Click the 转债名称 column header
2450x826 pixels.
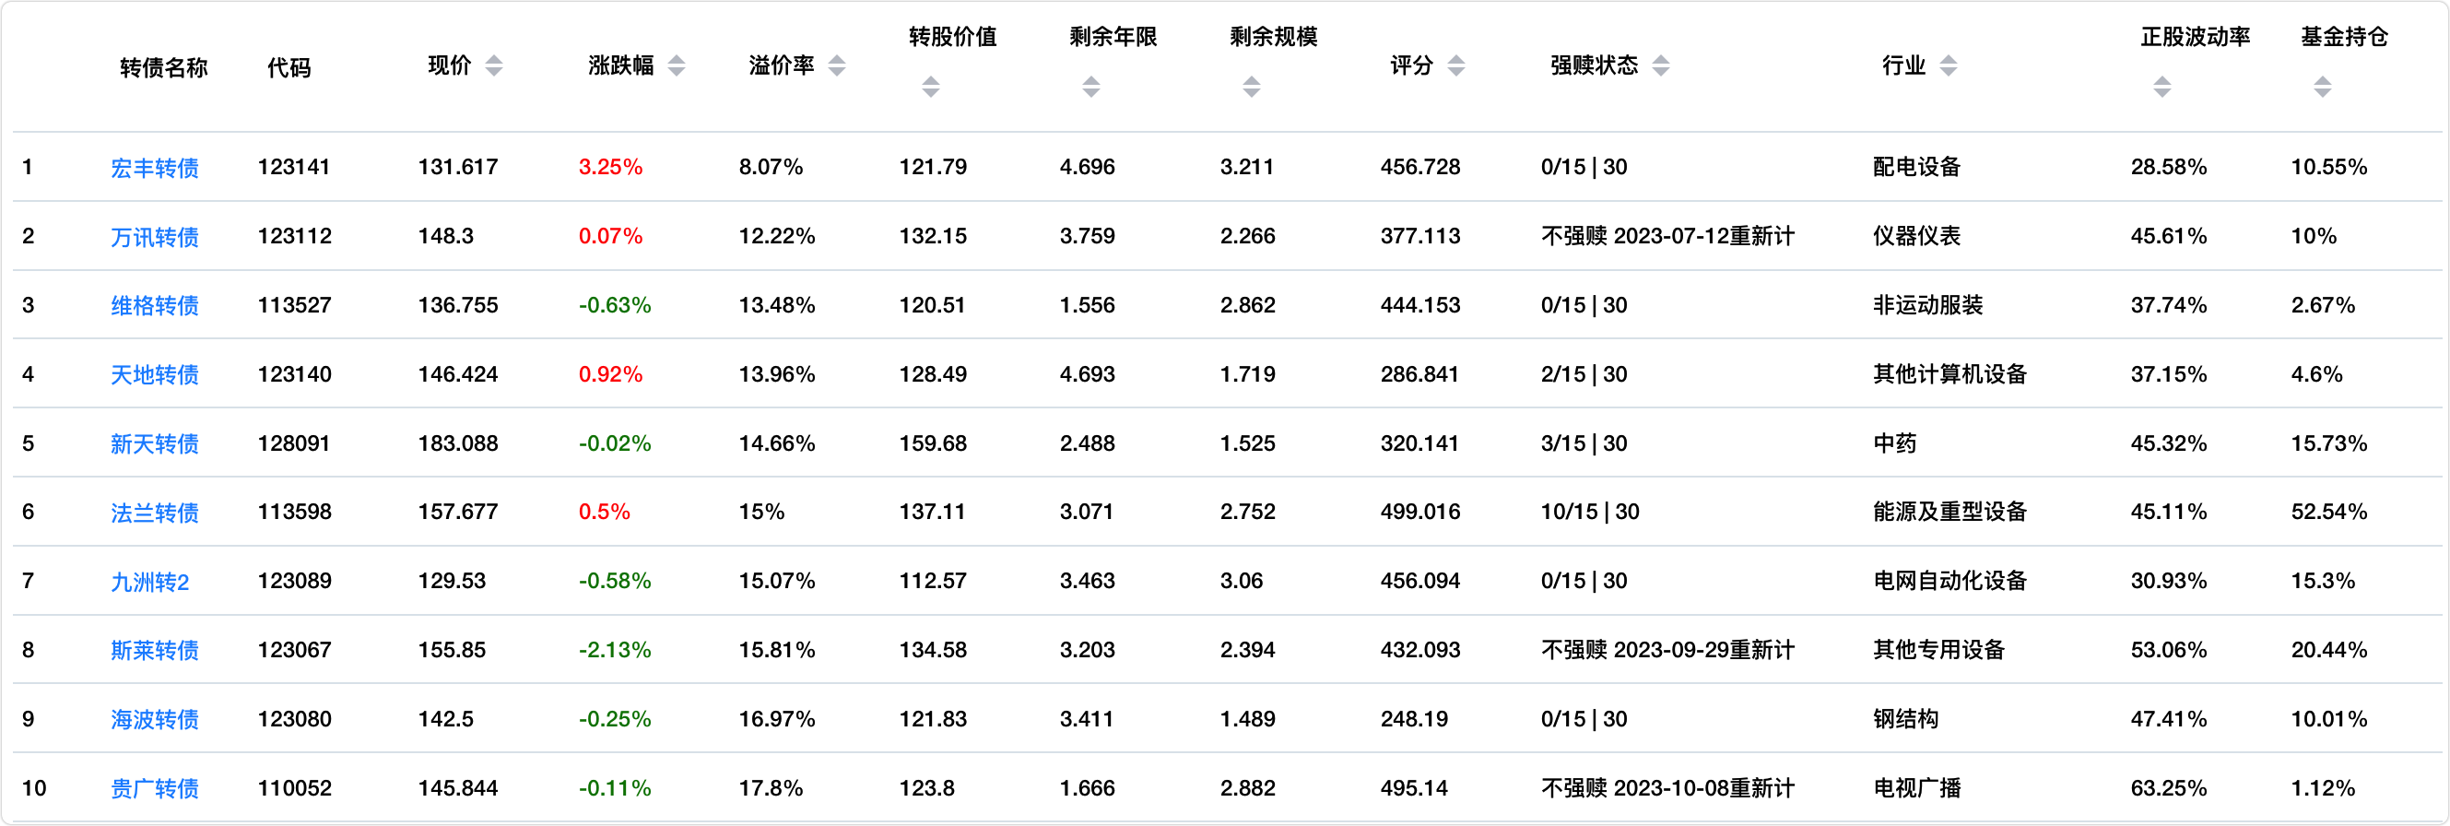point(163,67)
